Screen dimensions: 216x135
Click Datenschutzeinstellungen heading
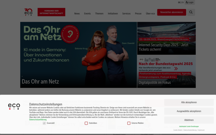coord(46,104)
